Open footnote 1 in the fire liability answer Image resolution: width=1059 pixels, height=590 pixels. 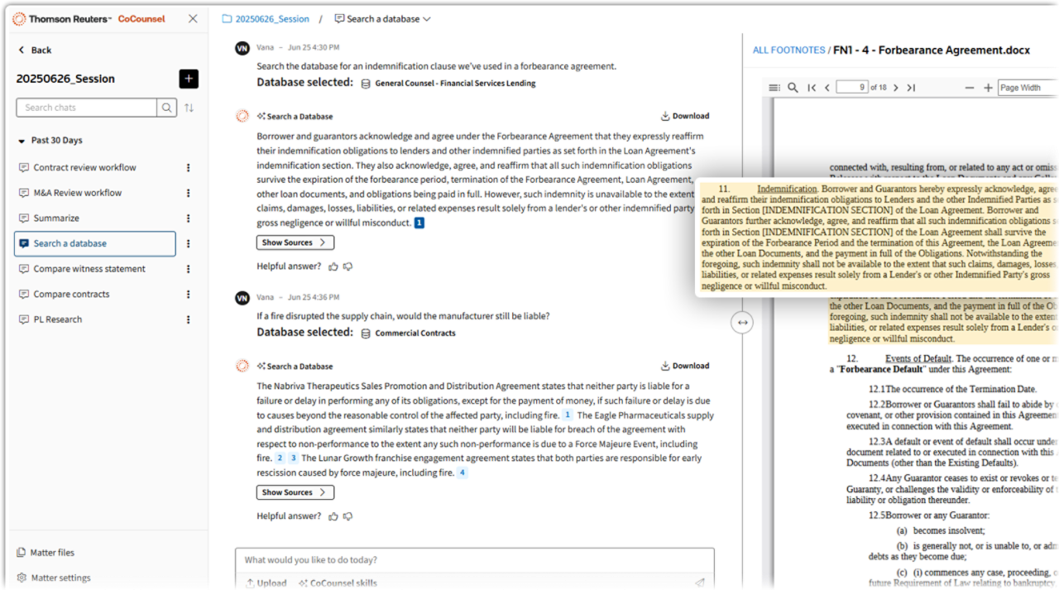[x=568, y=415]
